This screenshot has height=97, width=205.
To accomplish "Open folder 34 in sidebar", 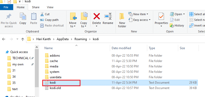I will (x=12, y=77).
